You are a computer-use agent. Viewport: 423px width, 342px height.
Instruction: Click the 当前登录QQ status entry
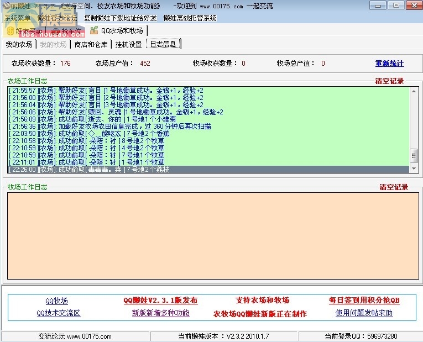point(361,336)
